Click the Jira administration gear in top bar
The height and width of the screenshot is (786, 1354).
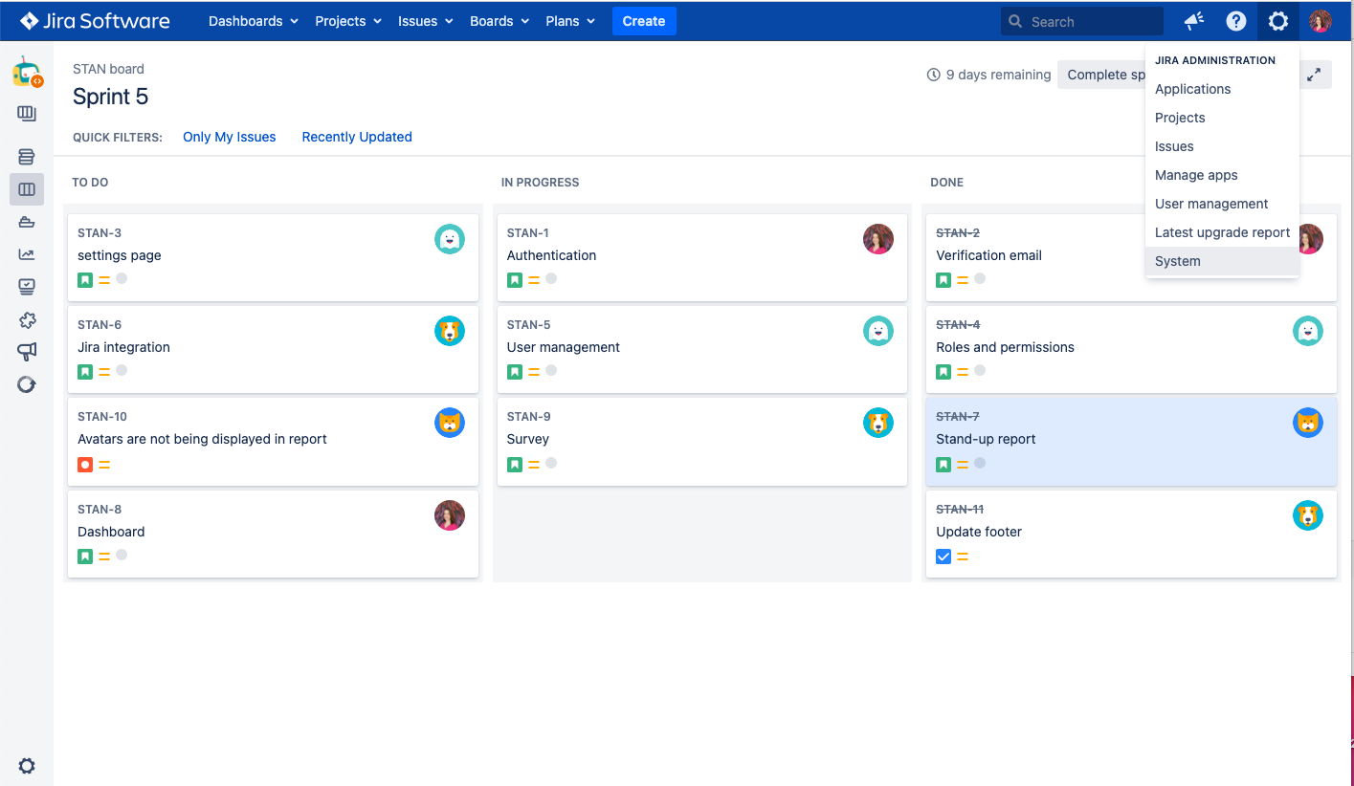click(x=1278, y=21)
